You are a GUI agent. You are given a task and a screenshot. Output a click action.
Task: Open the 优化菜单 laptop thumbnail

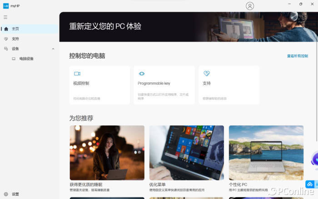pyautogui.click(x=186, y=153)
